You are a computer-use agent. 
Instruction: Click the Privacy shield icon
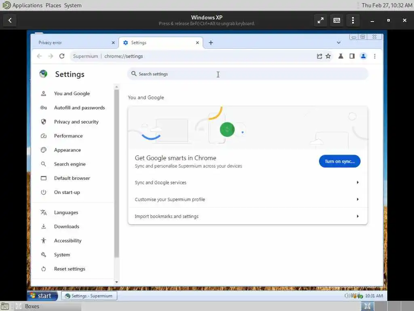(x=44, y=121)
